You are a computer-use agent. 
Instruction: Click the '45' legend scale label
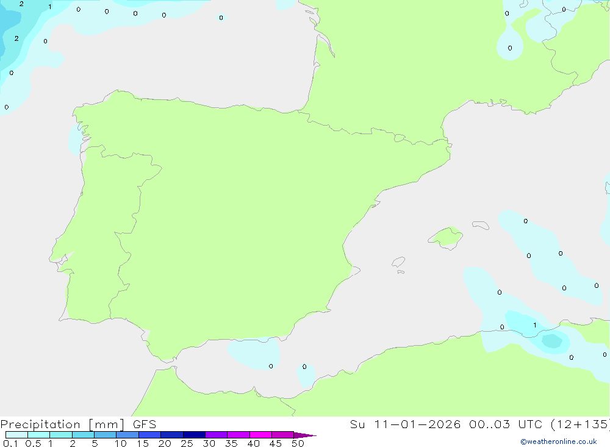click(276, 443)
